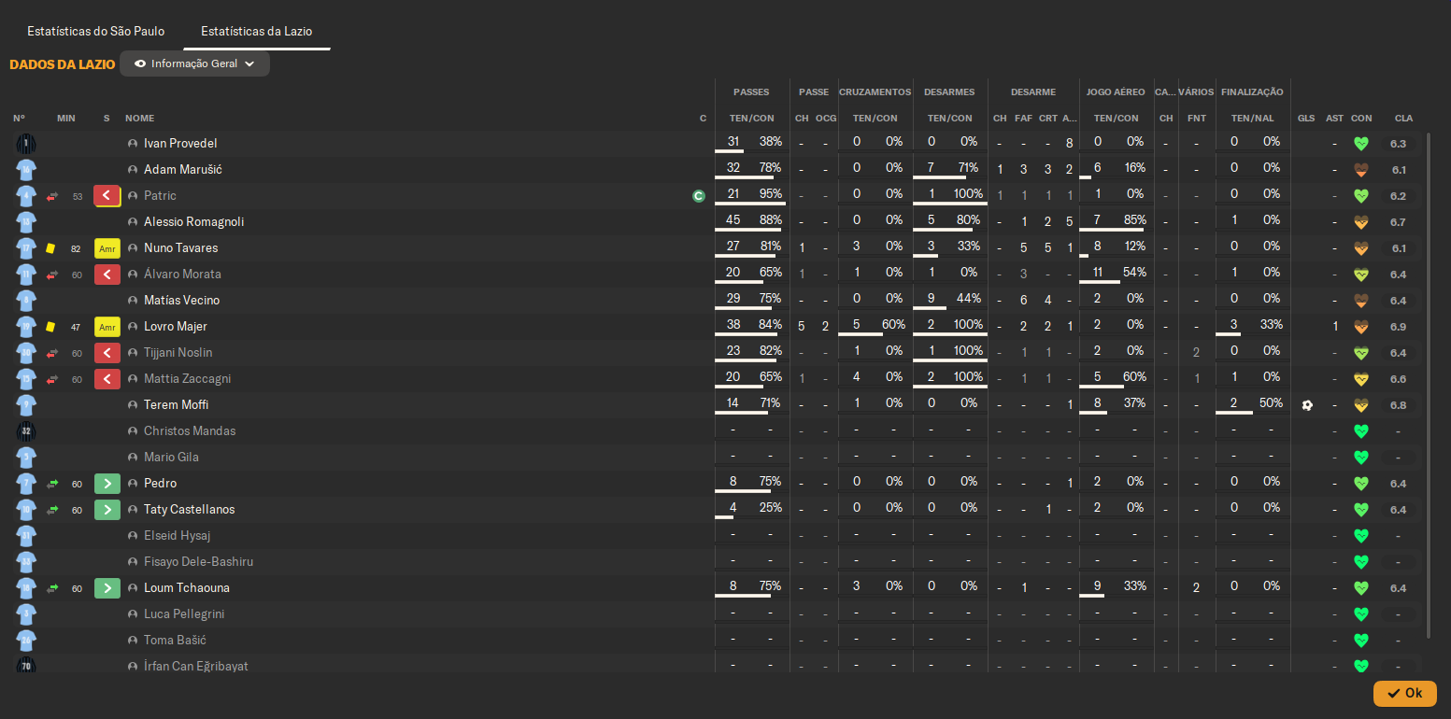Sort by the NOME column header
This screenshot has width=1451, height=719.
tap(140, 119)
